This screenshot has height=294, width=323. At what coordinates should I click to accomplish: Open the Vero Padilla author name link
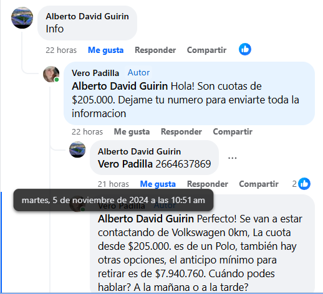click(95, 73)
